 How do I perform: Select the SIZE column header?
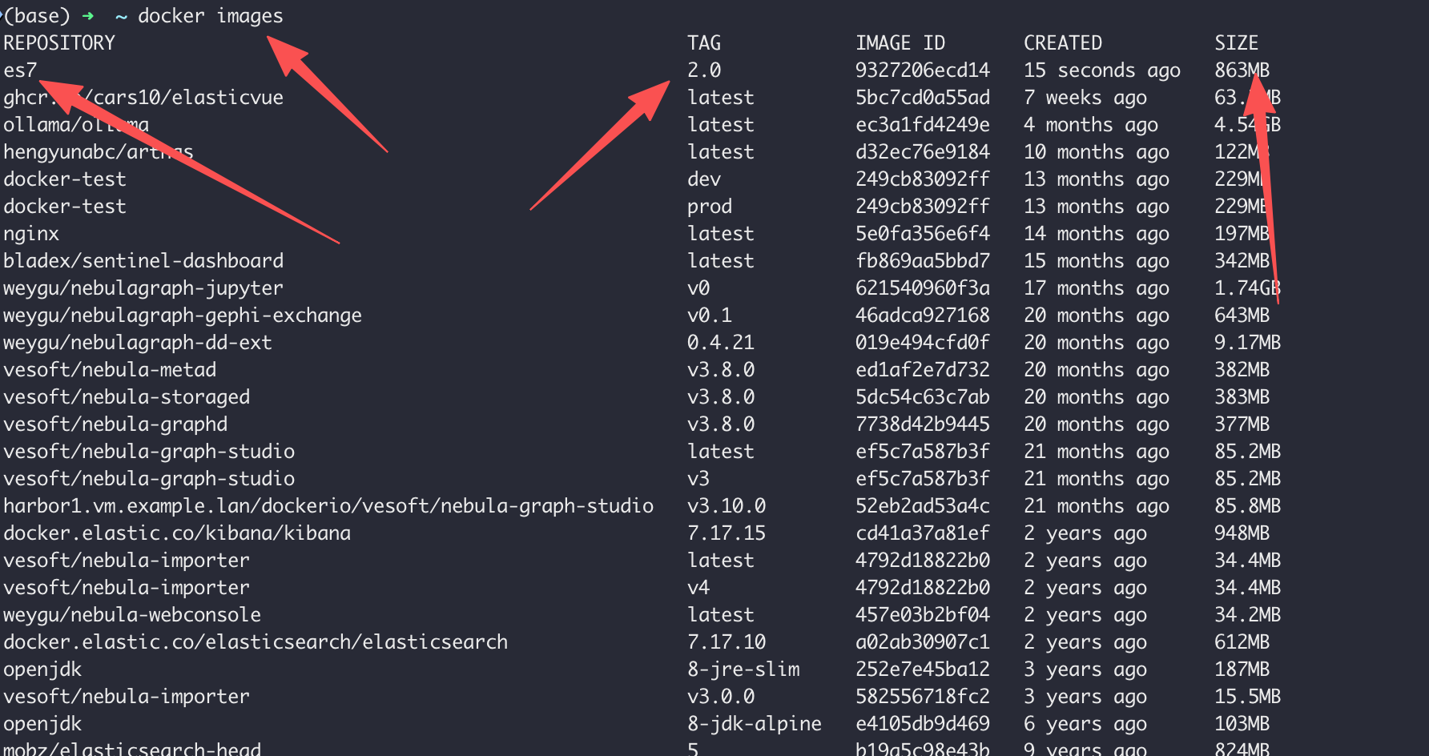(x=1237, y=43)
